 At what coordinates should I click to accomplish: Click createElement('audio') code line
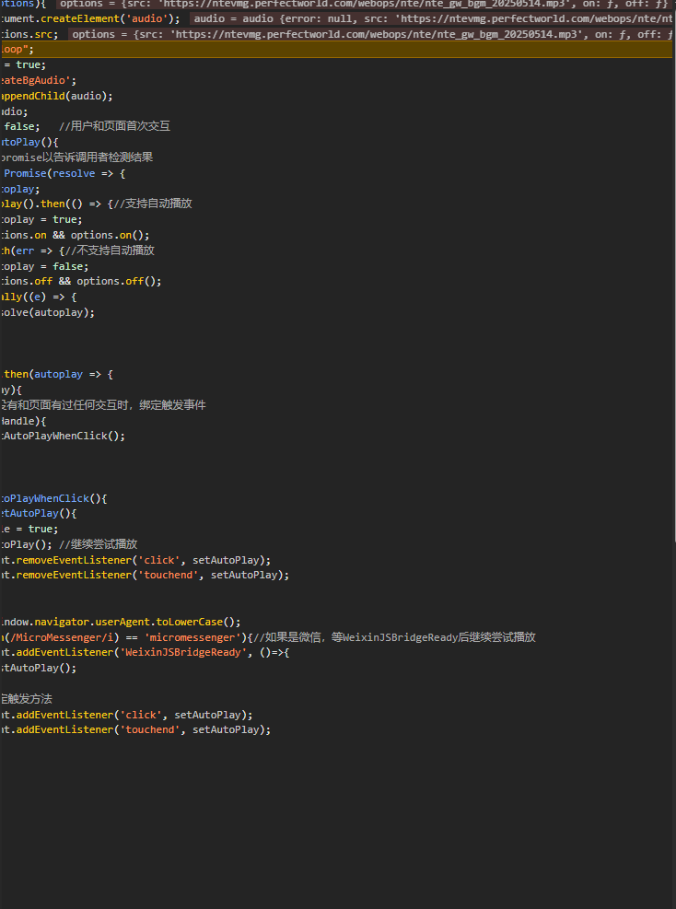[x=90, y=18]
